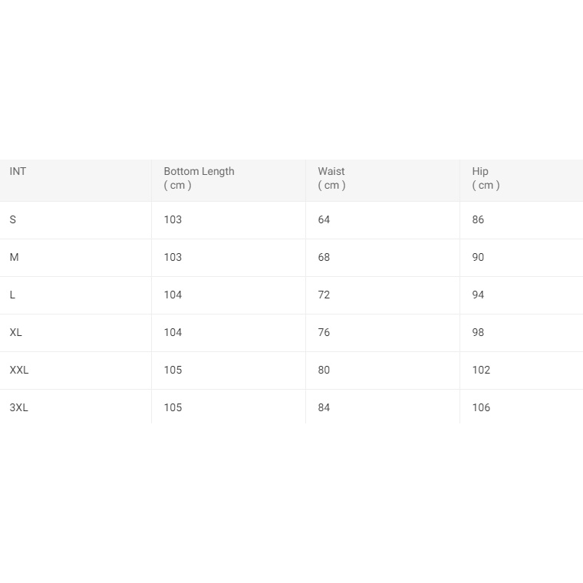The width and height of the screenshot is (583, 583).
Task: Select the L size row label
Action: [x=13, y=295]
